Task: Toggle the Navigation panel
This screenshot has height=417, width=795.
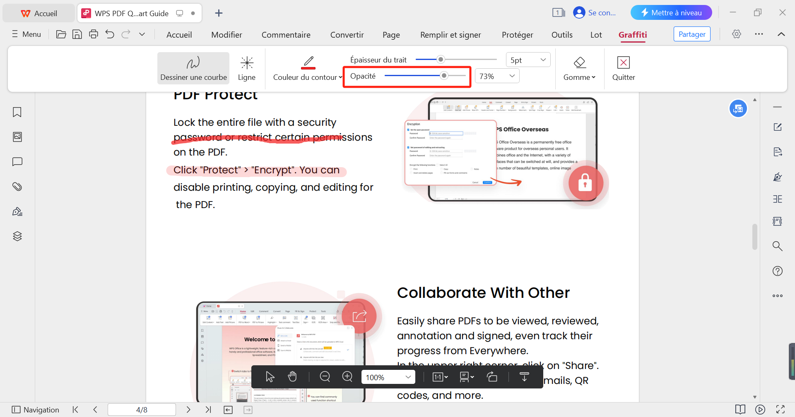Action: tap(36, 410)
